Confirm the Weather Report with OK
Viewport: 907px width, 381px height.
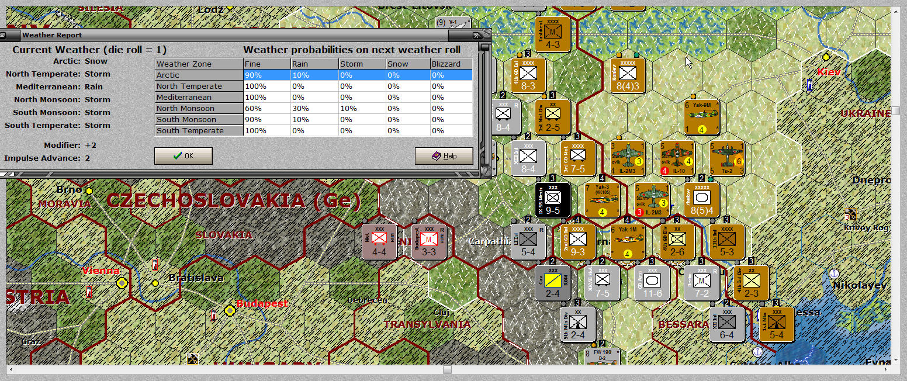pyautogui.click(x=183, y=156)
